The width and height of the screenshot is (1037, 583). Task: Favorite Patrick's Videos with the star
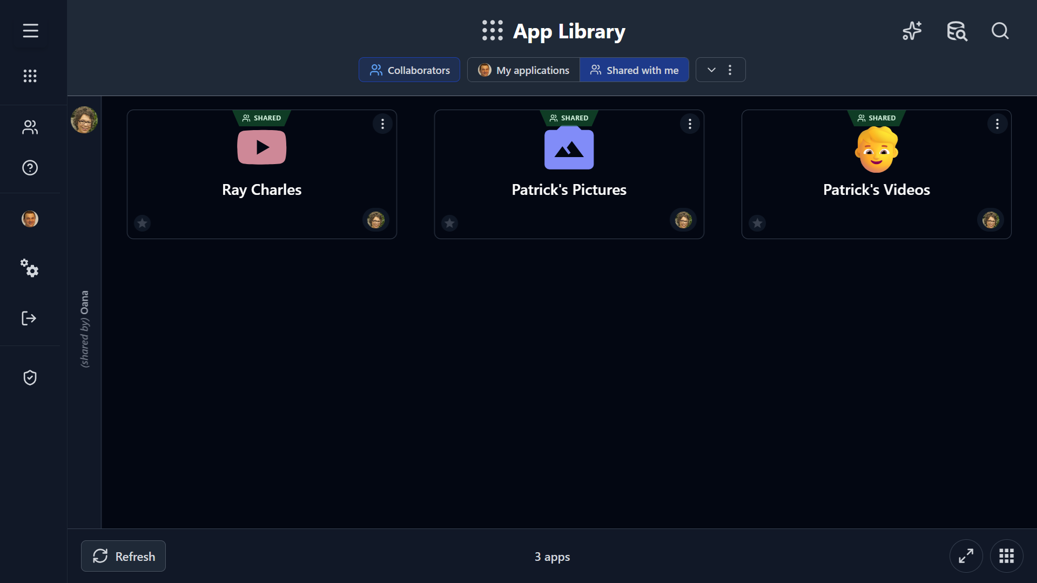click(757, 223)
